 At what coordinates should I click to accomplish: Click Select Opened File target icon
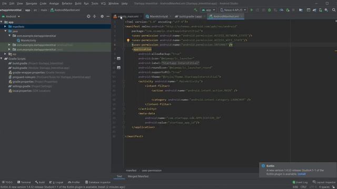coord(88,16)
